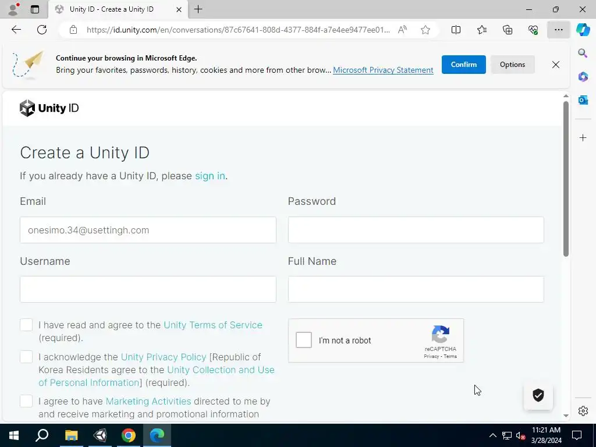Image resolution: width=596 pixels, height=447 pixels.
Task: Open Browser essentials heart icon
Action: (x=533, y=30)
